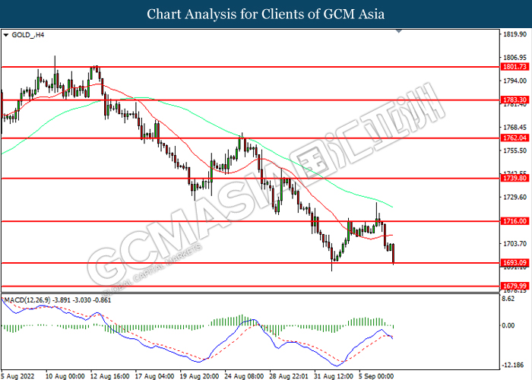
Task: Click the 12 Aug 16:00 time label
Action: point(110,376)
